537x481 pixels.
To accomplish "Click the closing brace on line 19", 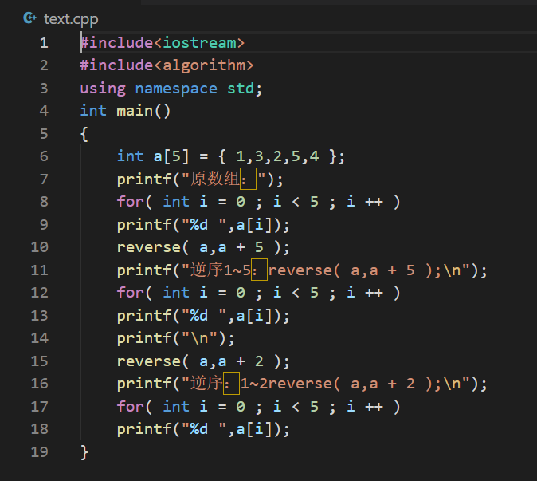I will (84, 452).
